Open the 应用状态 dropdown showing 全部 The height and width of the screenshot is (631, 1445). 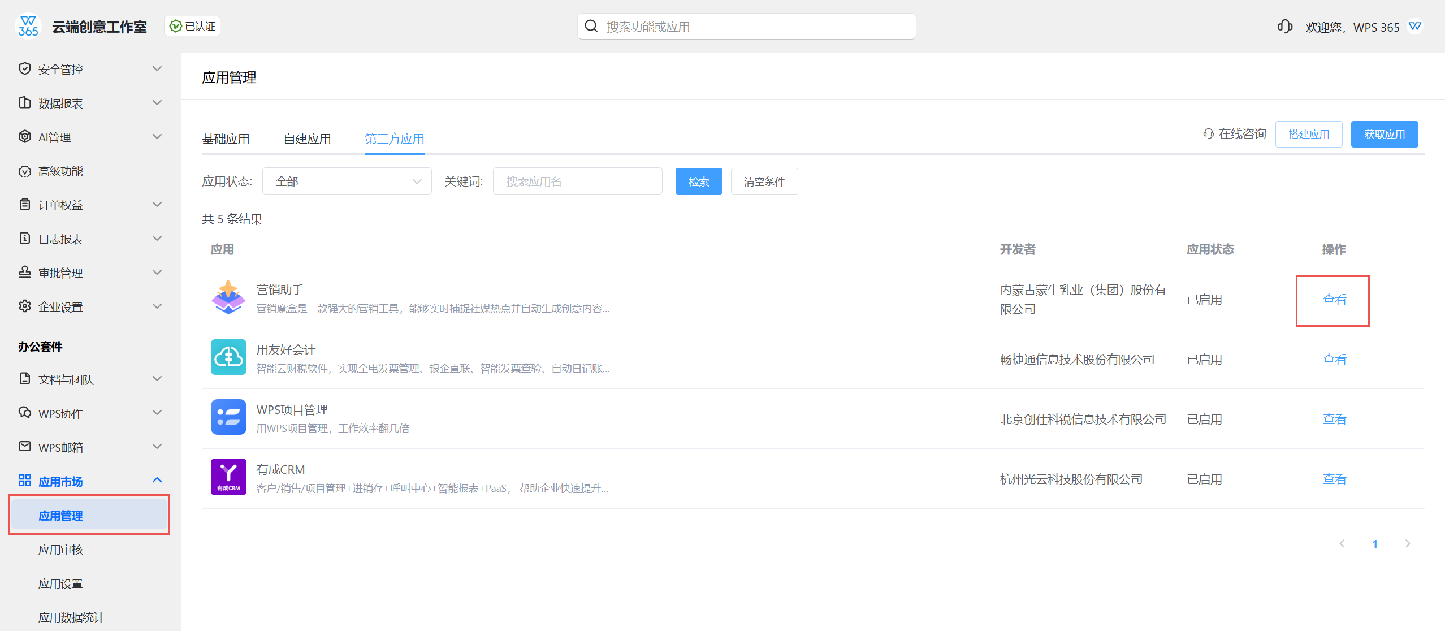(347, 181)
